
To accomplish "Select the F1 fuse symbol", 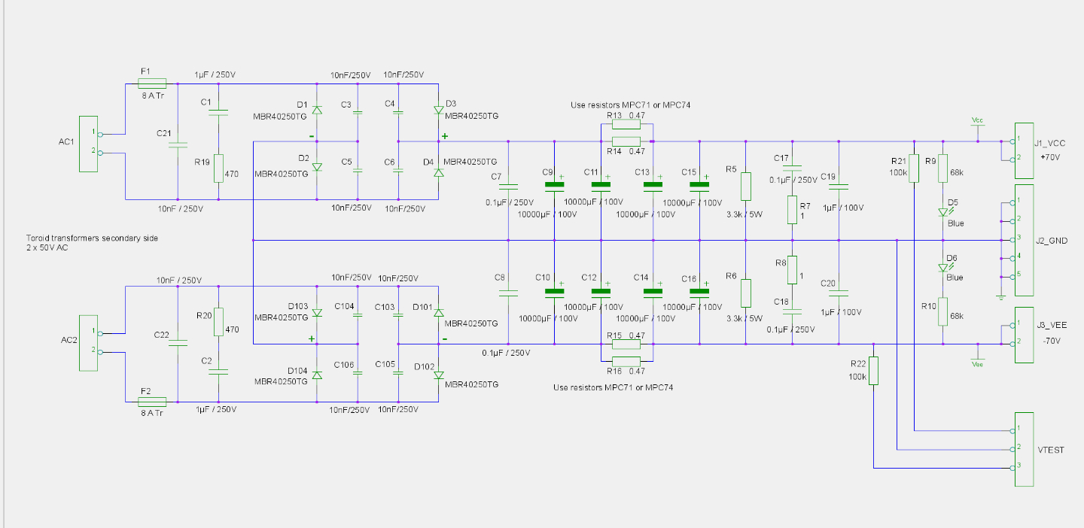I will [x=152, y=83].
